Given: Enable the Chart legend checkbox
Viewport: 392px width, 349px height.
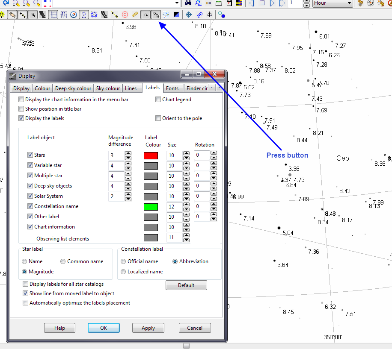Looking at the screenshot, I should (x=158, y=100).
